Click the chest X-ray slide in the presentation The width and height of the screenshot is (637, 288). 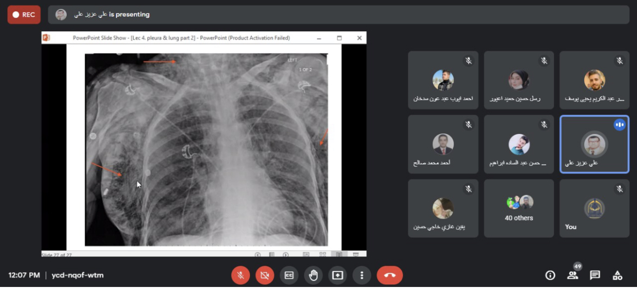[205, 149]
